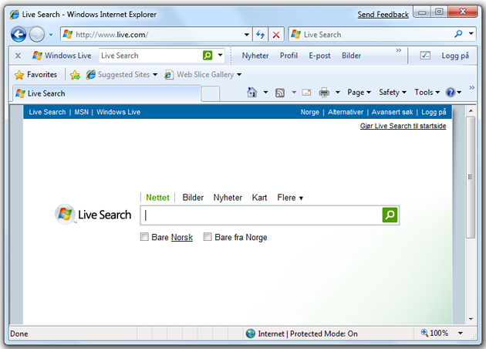The image size is (486, 349).
Task: Enable the Bare Norsk checkbox
Action: click(x=144, y=237)
